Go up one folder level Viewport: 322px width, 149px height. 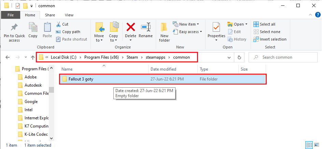click(x=33, y=57)
